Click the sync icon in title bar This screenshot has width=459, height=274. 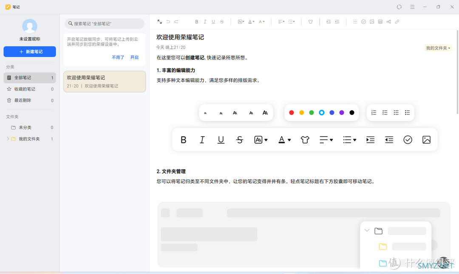pos(399,7)
